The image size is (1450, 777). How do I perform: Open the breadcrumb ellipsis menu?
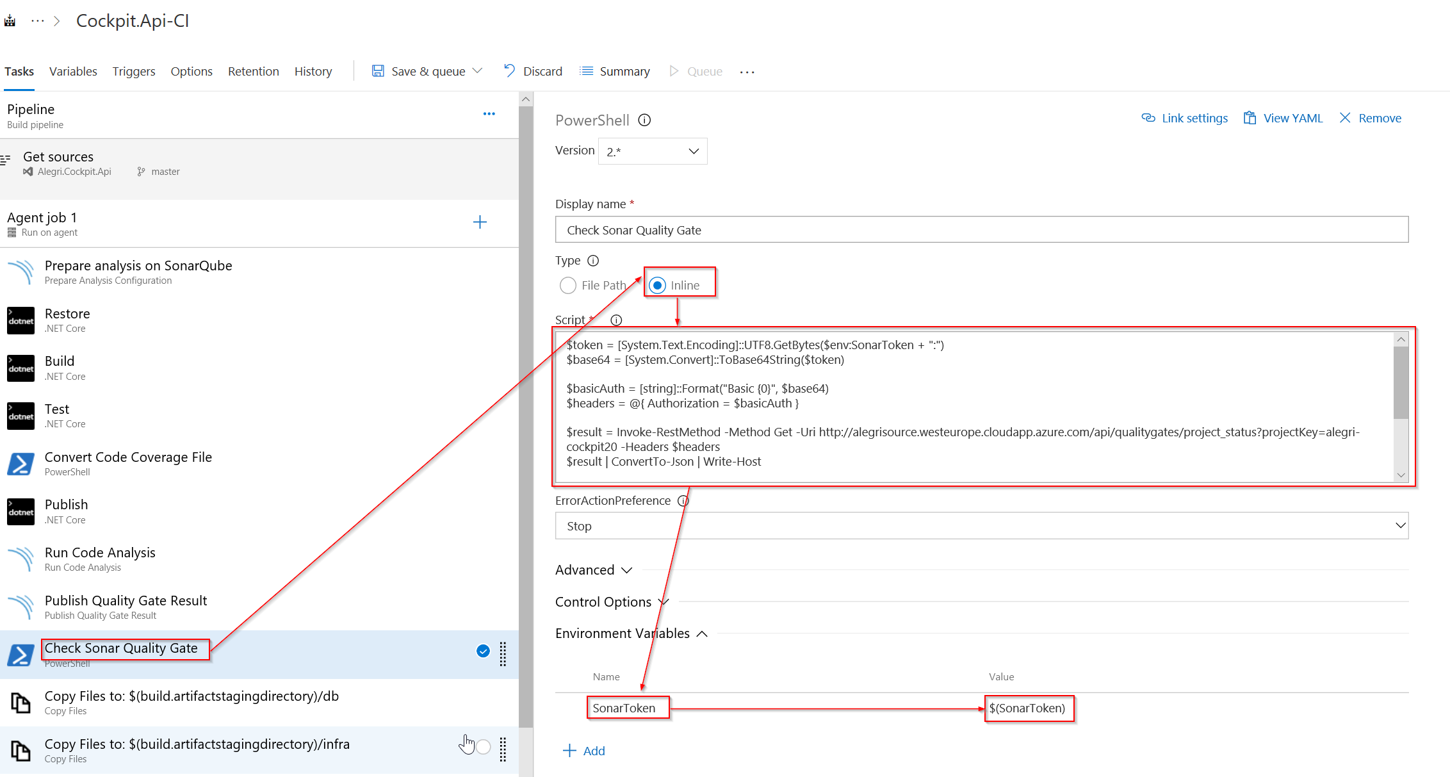click(x=38, y=21)
